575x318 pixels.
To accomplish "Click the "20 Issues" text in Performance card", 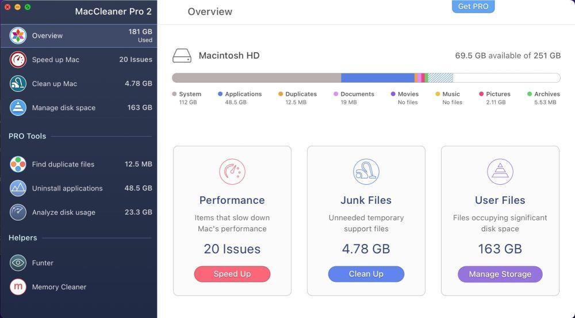I will (x=232, y=249).
